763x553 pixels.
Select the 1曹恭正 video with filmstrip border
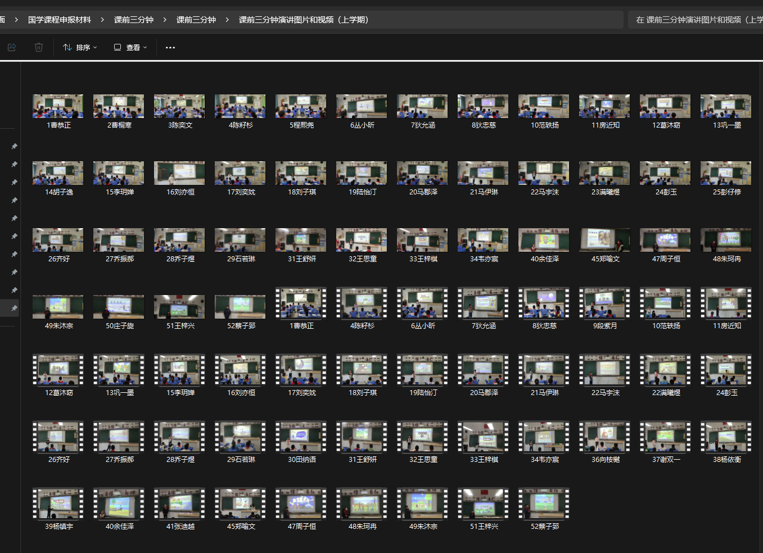tap(301, 303)
